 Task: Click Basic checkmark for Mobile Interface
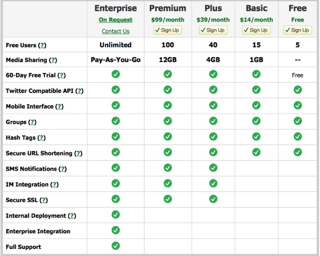point(256,105)
